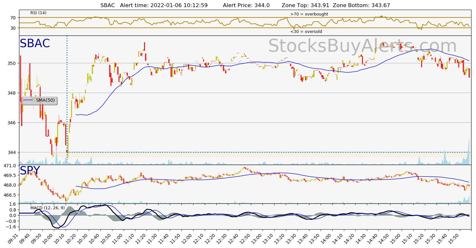Click the SBAC price axis tick 344
This screenshot has height=248, width=476.
pos(12,152)
